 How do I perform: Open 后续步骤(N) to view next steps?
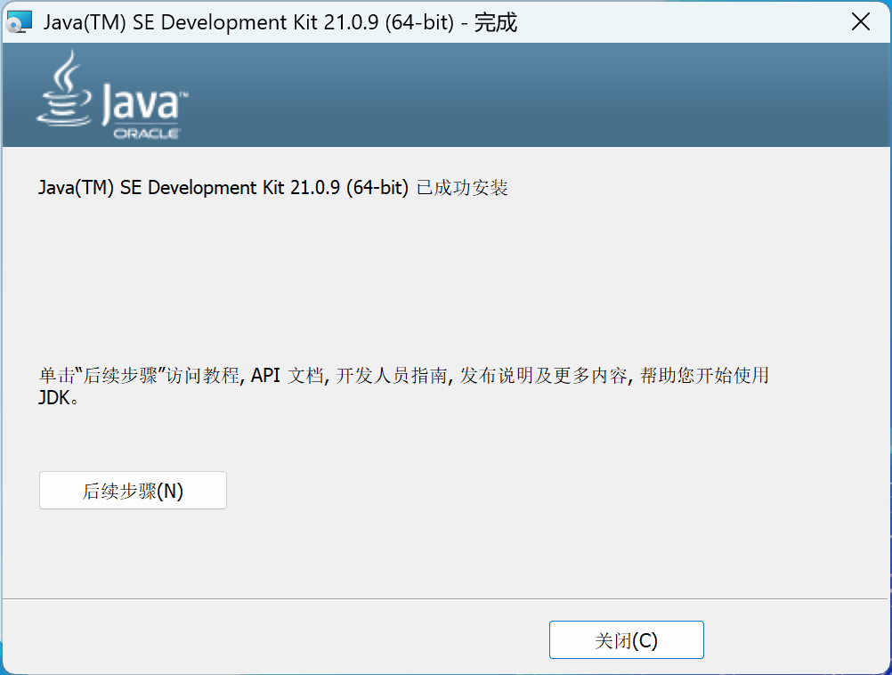tap(133, 490)
